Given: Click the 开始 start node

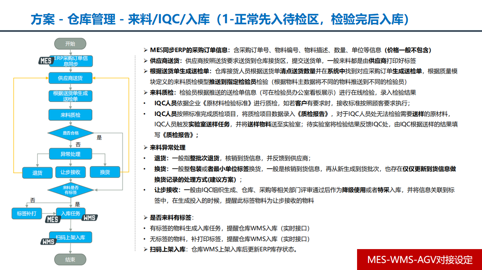Looking at the screenshot, I should click(x=70, y=44).
